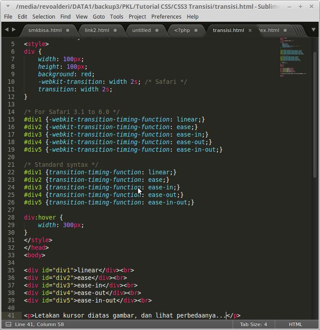Screen dimensions: 320x330
Task: Open the Goto menu
Action: [99, 16]
